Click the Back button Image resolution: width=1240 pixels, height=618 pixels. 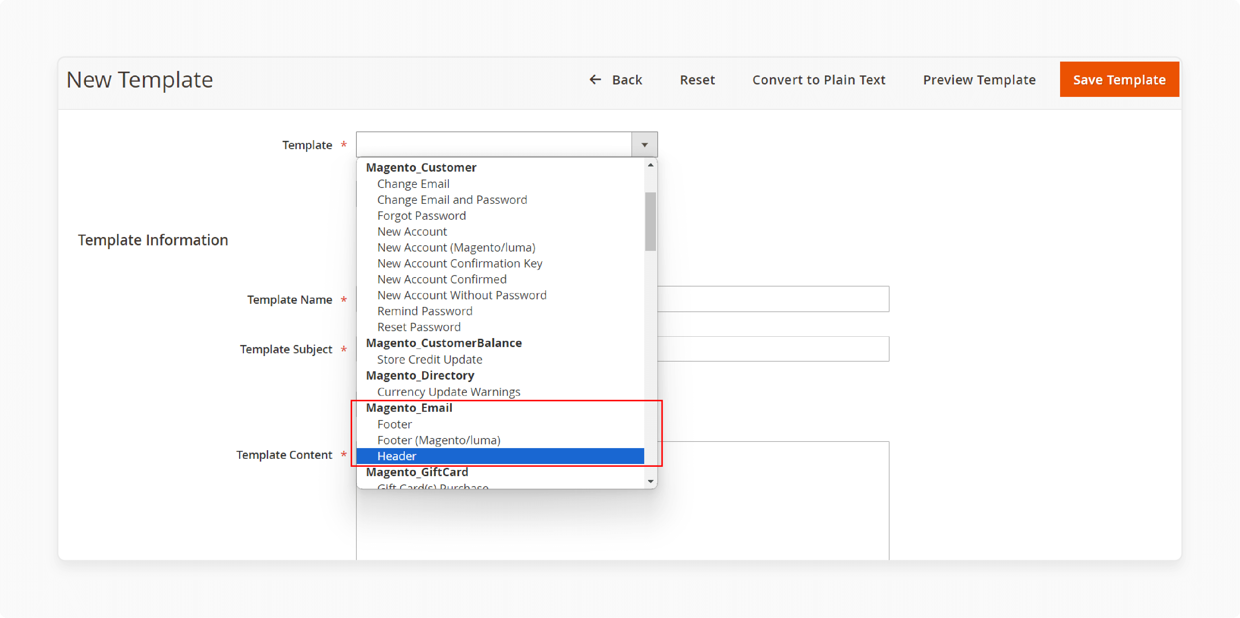[x=616, y=80]
